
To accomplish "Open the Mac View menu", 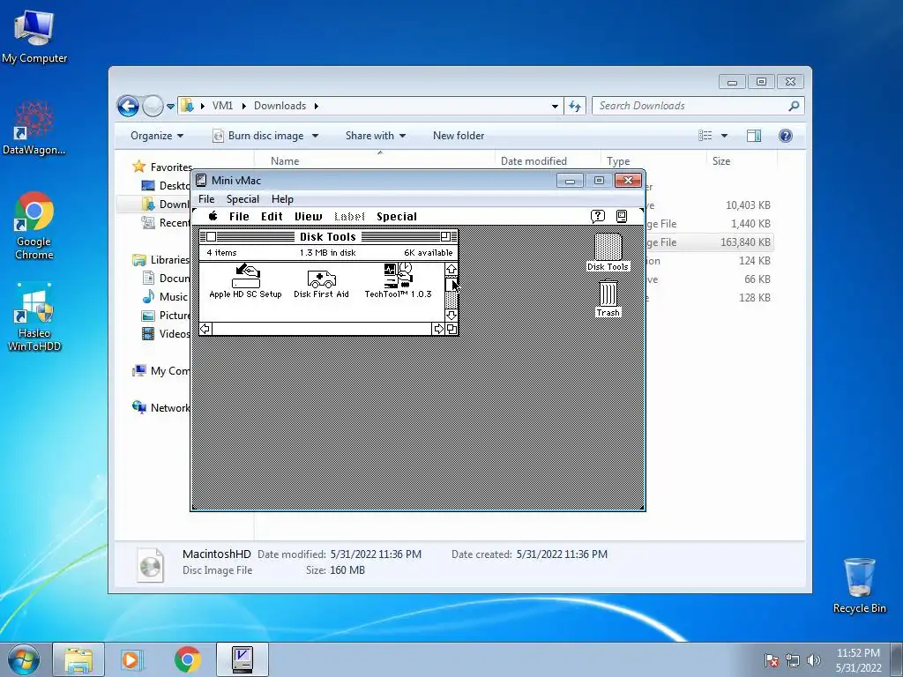I will pos(308,217).
